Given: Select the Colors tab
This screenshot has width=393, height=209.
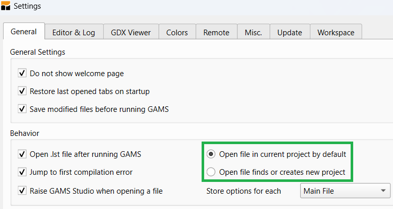Looking at the screenshot, I should (x=177, y=32).
